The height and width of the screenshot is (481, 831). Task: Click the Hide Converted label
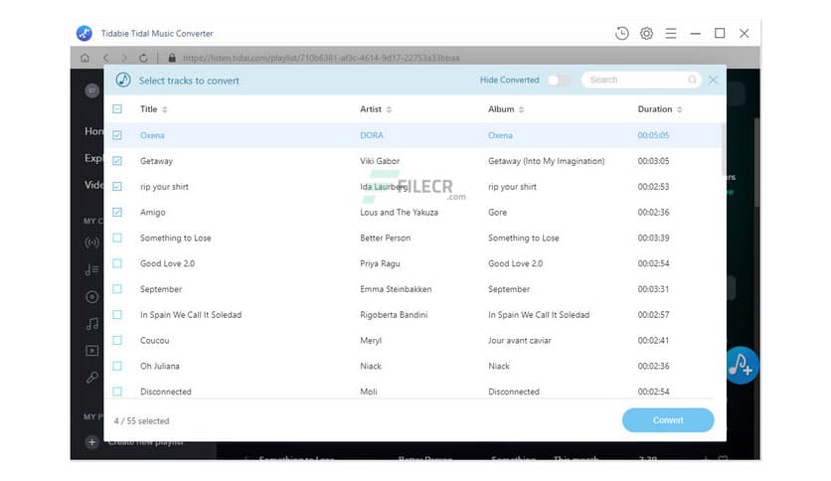point(509,80)
